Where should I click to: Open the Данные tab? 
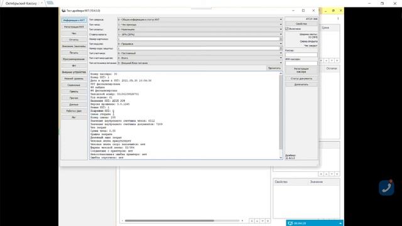click(74, 105)
